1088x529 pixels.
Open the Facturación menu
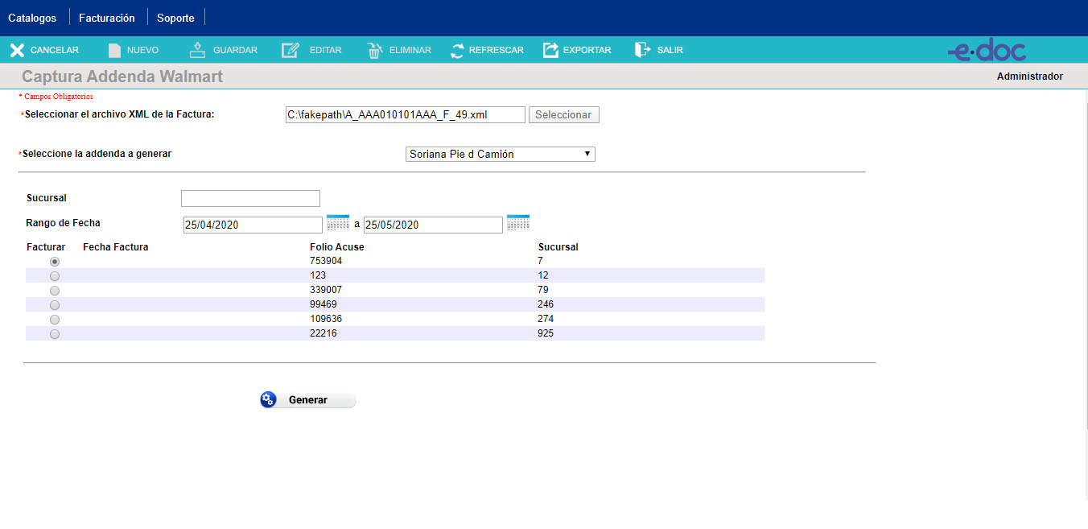pyautogui.click(x=107, y=18)
